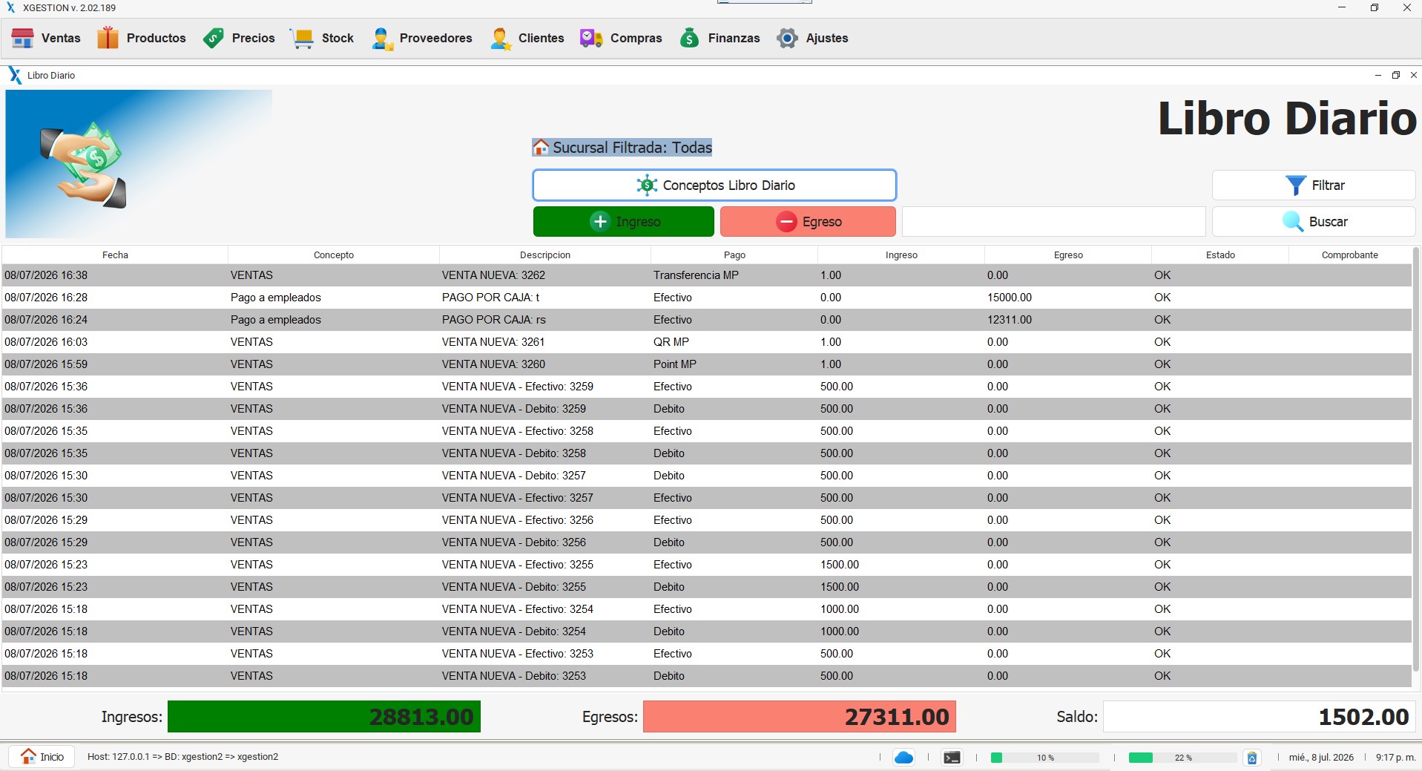Viewport: 1422px width, 771px height.
Task: Click the cloud sync status icon
Action: coord(903,758)
